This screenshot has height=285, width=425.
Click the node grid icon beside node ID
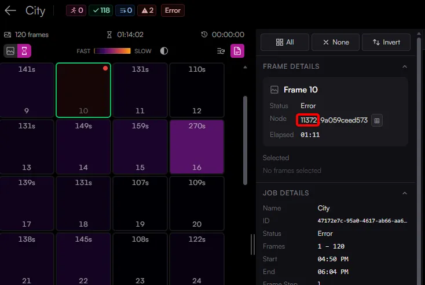[377, 121]
